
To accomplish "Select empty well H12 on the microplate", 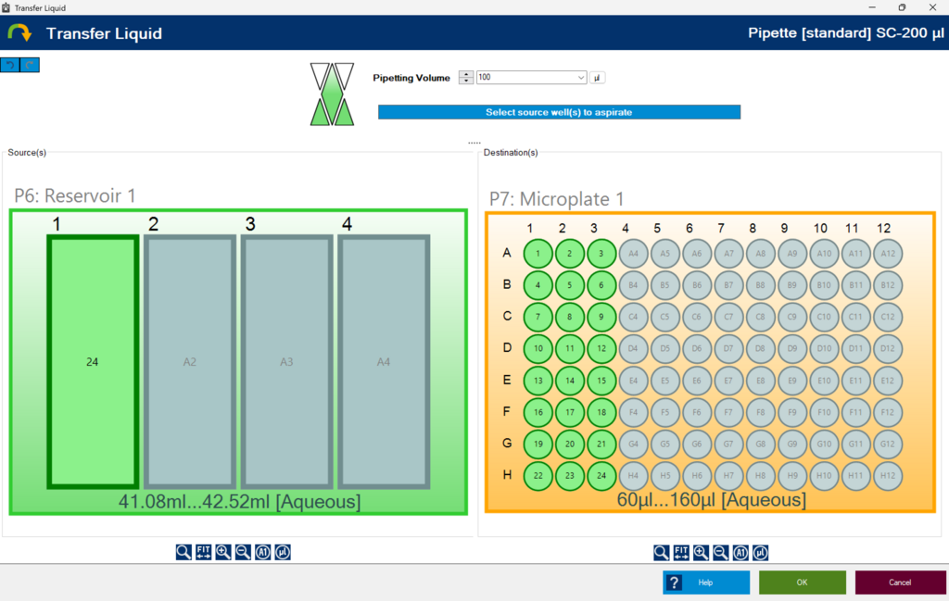I will click(888, 476).
